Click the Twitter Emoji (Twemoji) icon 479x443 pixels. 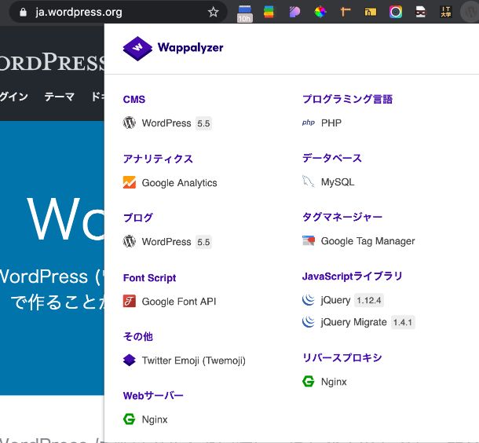130,361
